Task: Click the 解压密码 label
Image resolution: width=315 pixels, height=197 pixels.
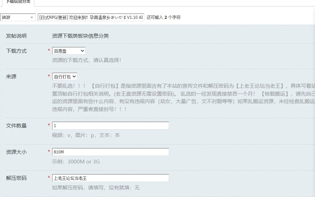Action: click(x=16, y=178)
